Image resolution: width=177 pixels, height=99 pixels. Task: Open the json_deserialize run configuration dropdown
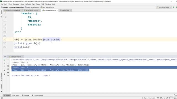[164, 7]
